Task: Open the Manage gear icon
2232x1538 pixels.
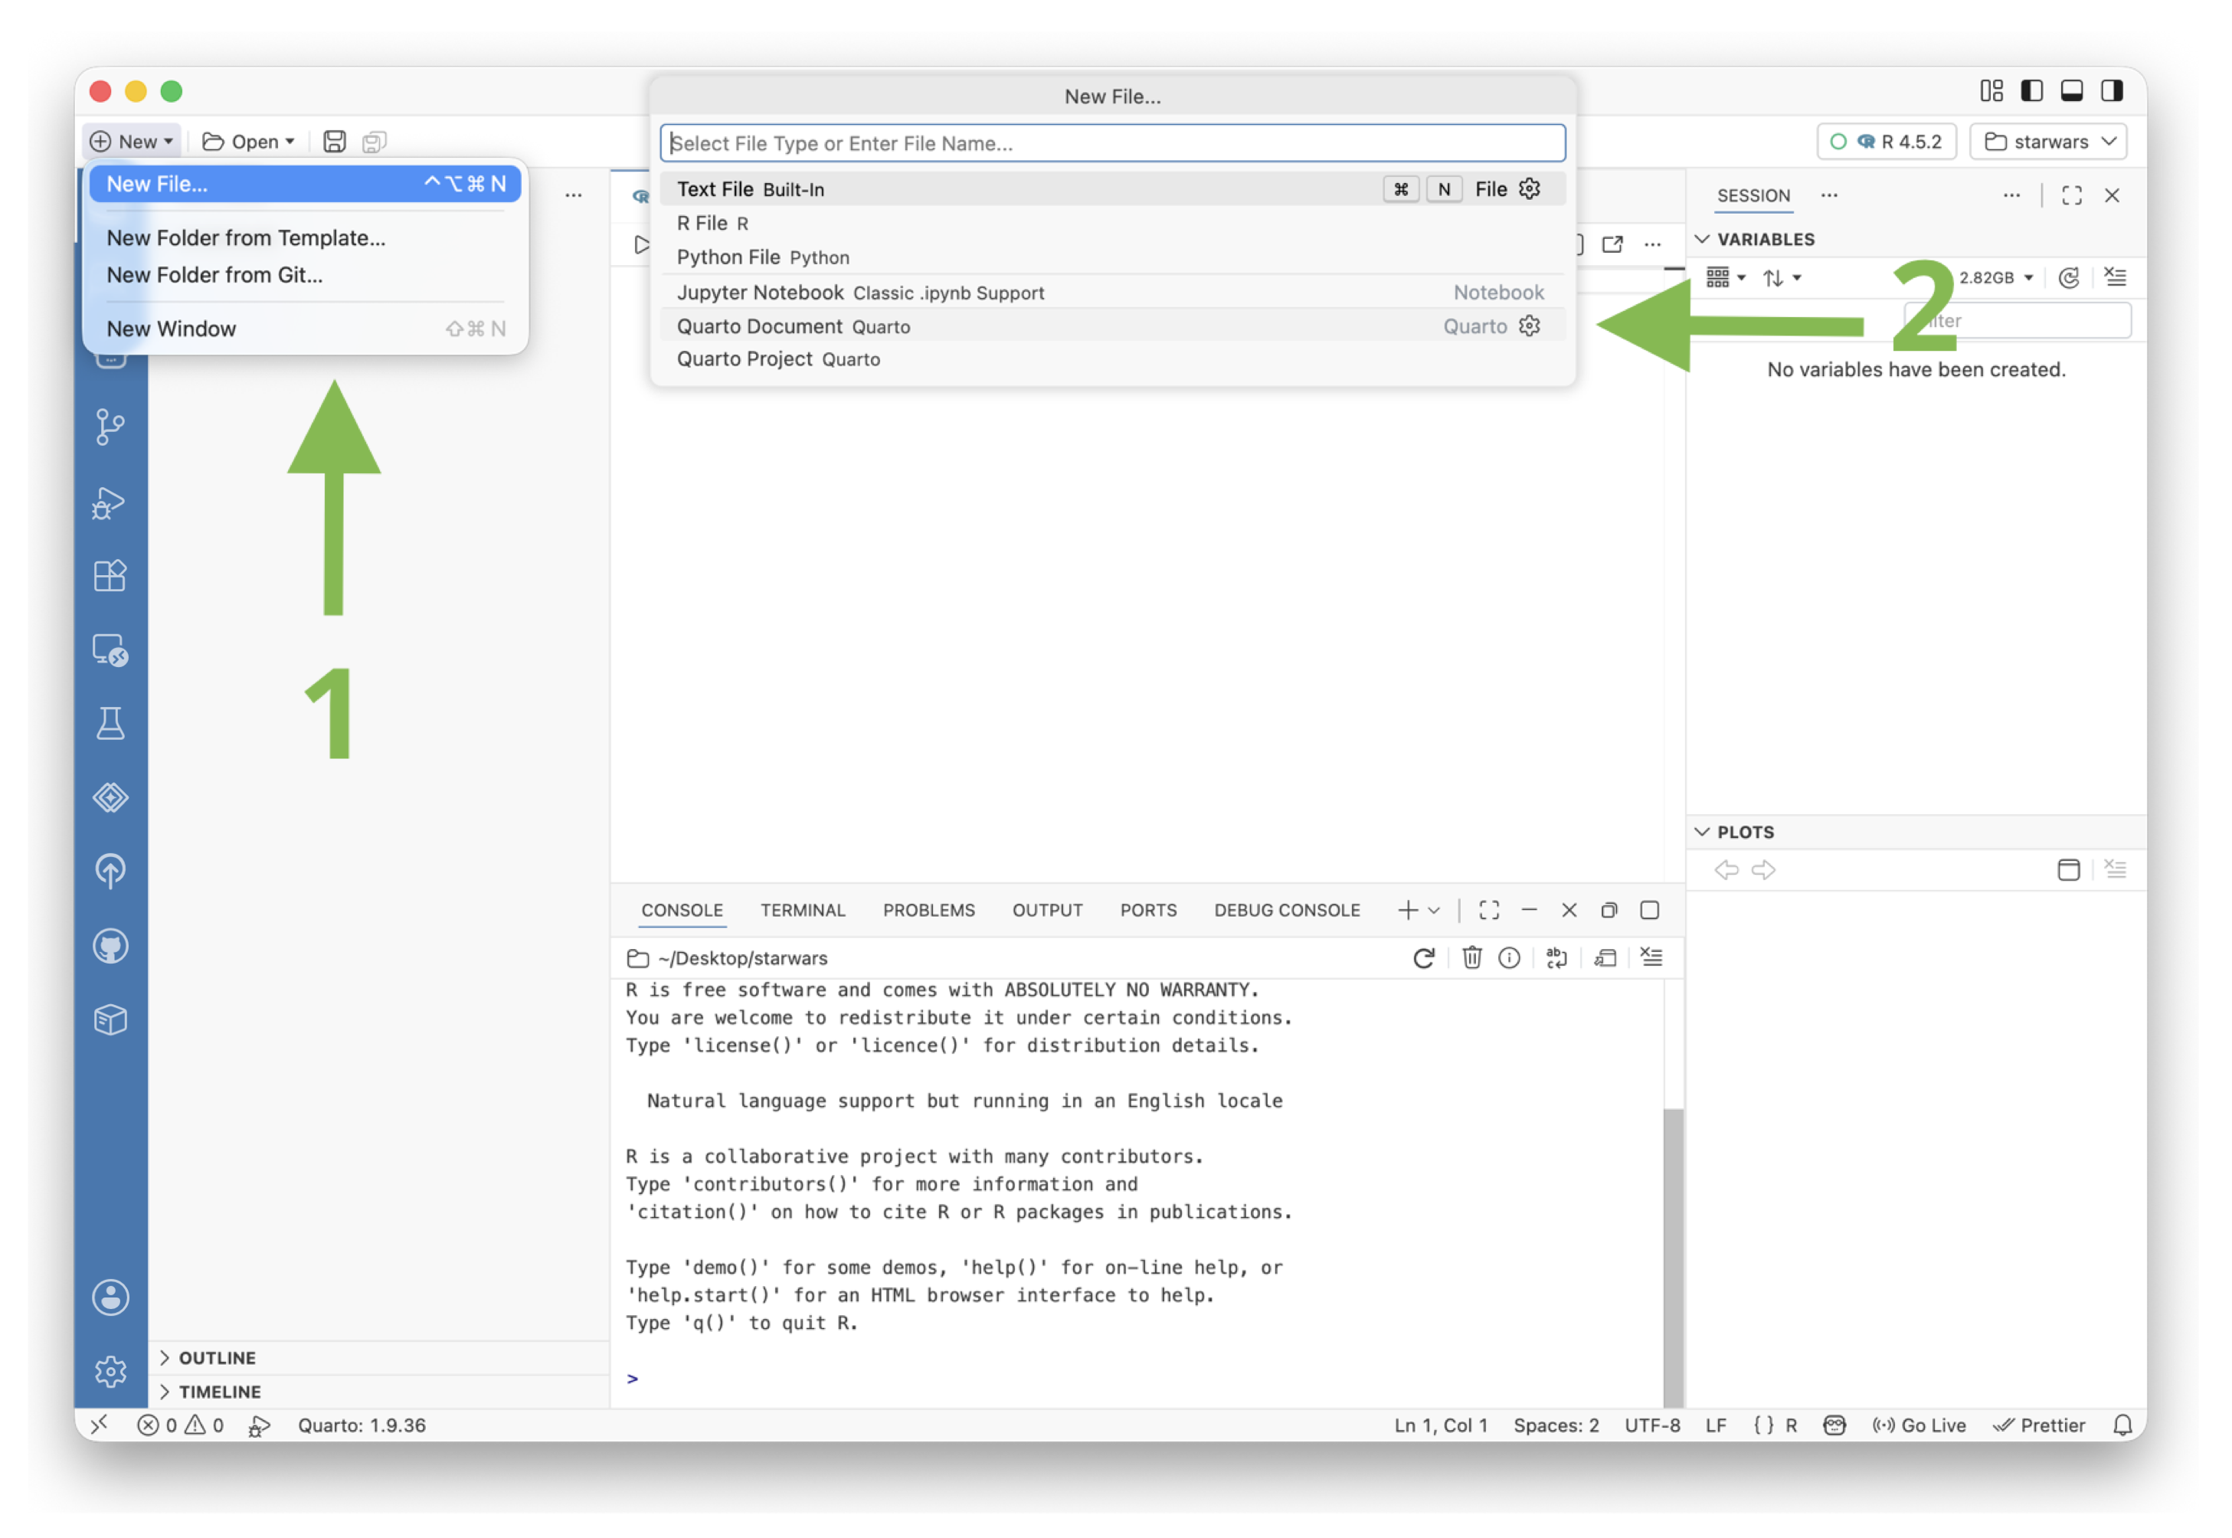Action: 111,1370
